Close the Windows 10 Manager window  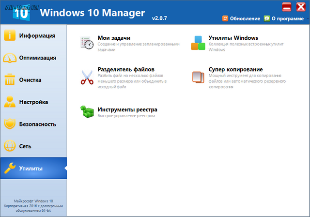(x=301, y=7)
